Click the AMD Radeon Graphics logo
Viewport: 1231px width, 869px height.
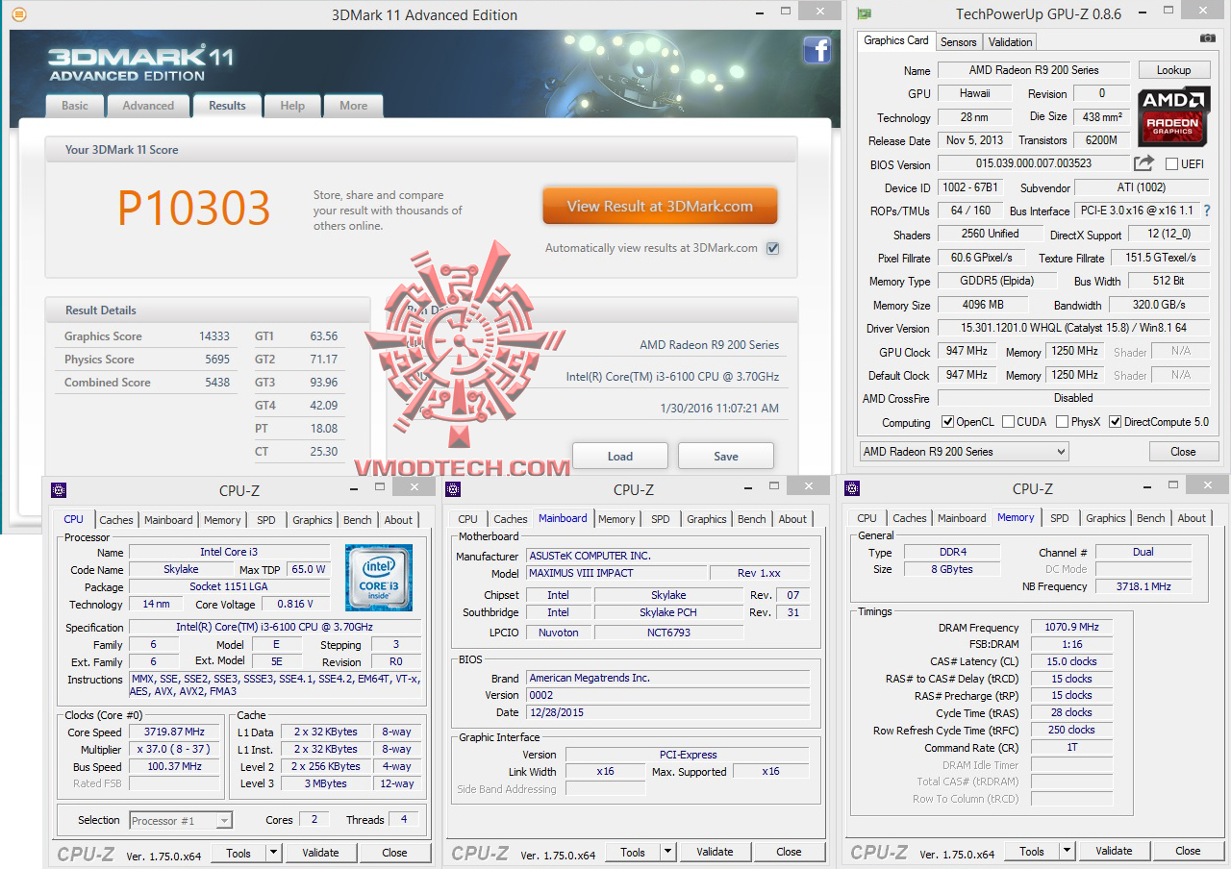click(1172, 117)
